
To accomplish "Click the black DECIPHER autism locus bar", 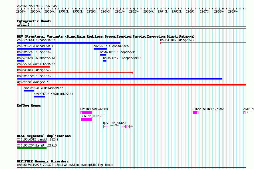I will [131, 167].
